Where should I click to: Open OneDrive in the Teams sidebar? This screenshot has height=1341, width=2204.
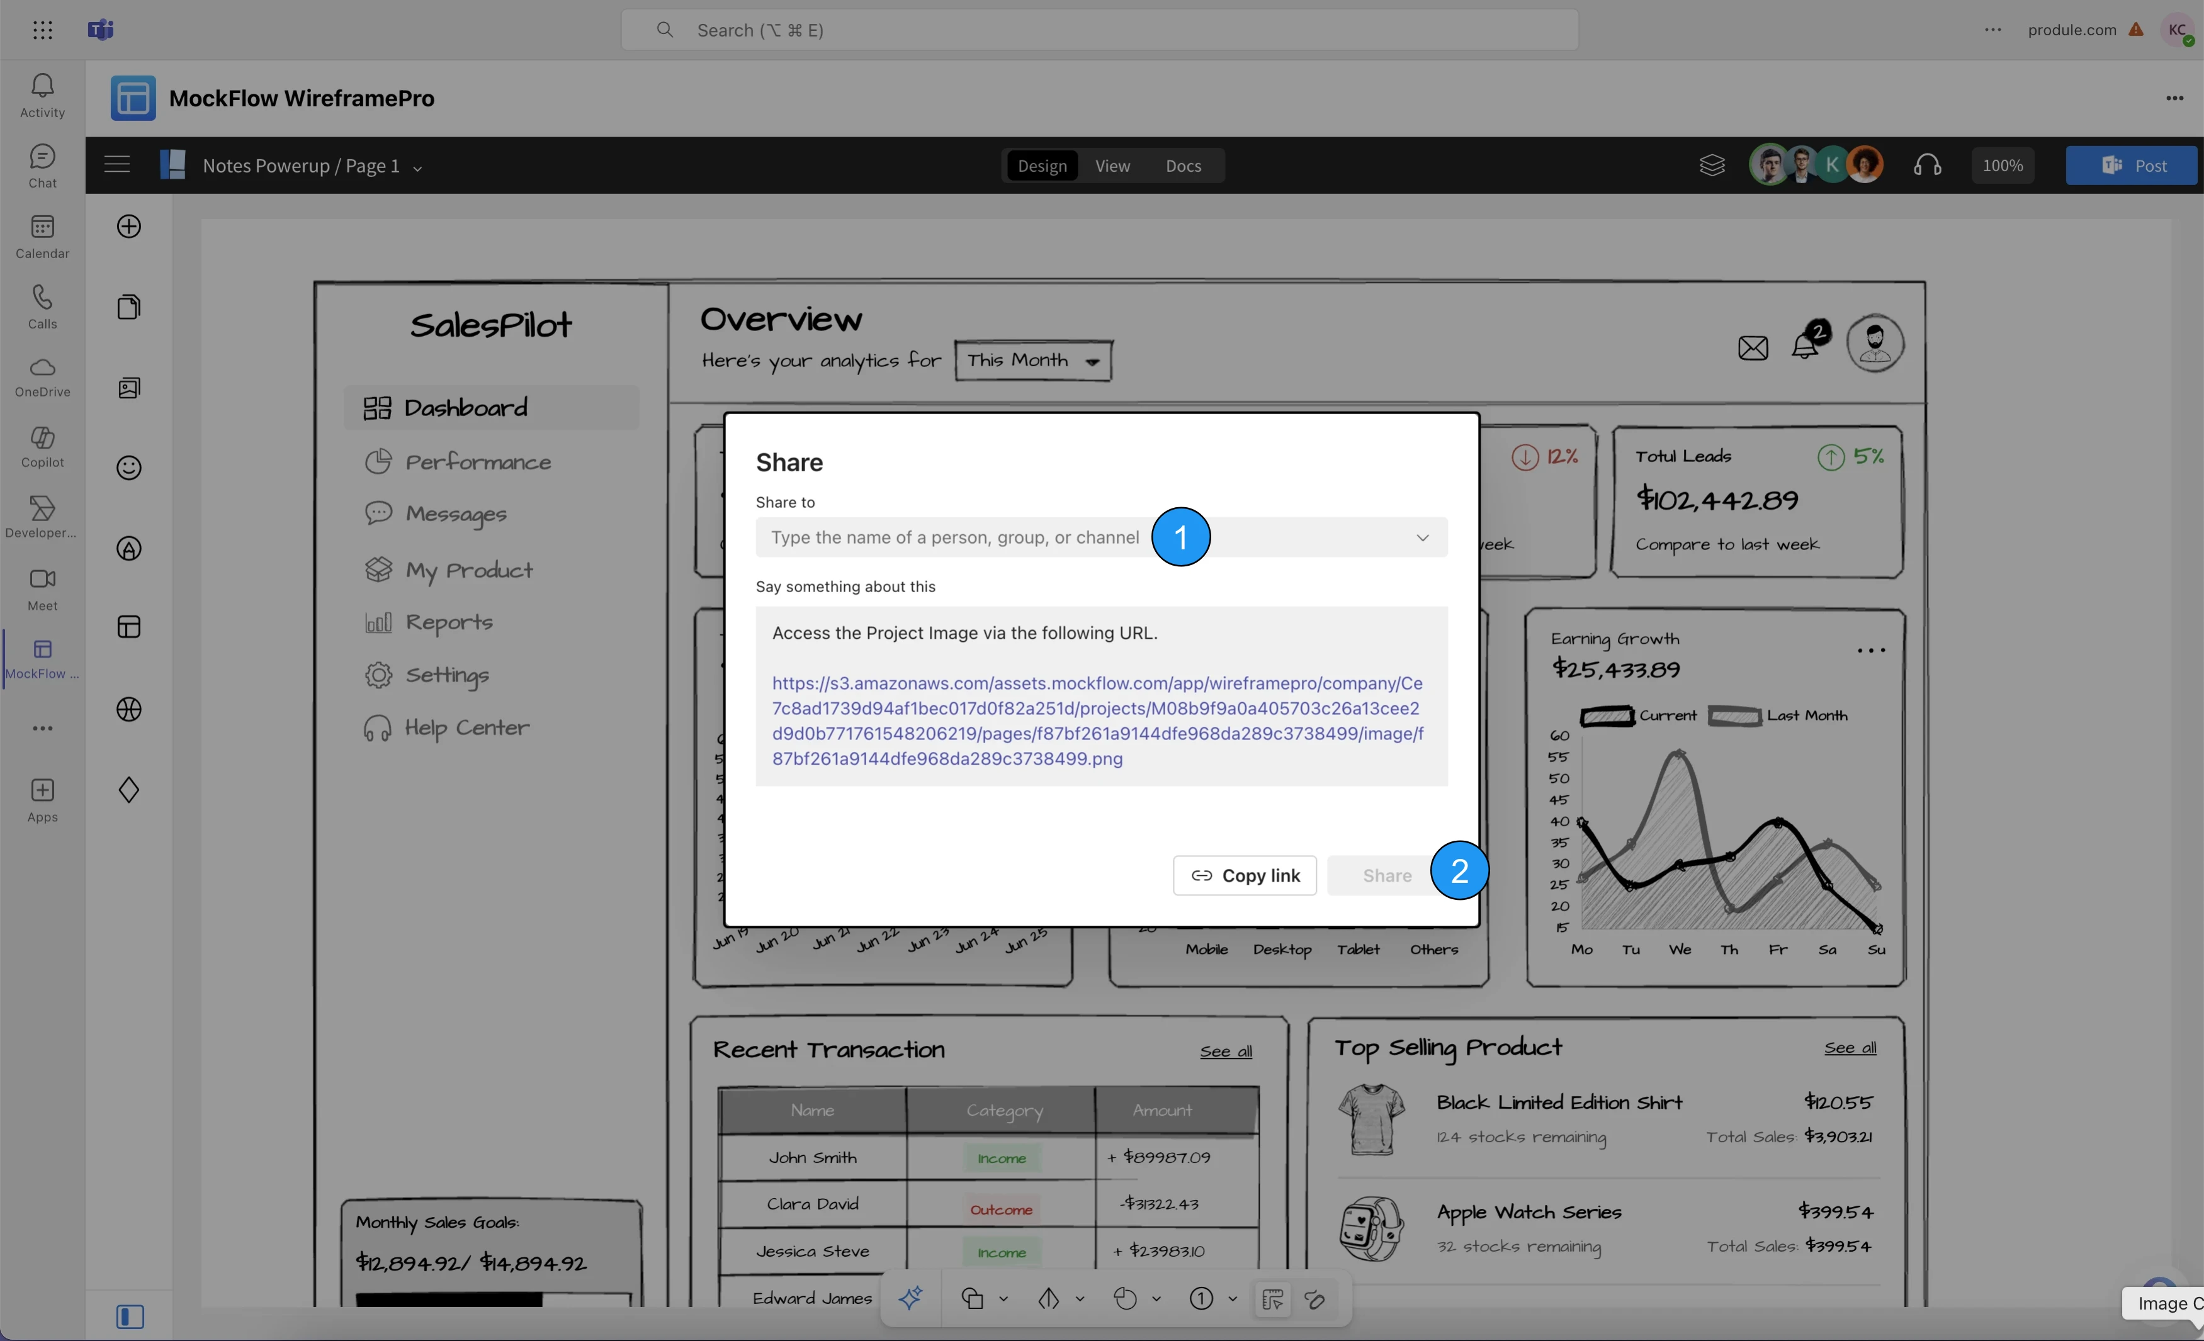(42, 378)
